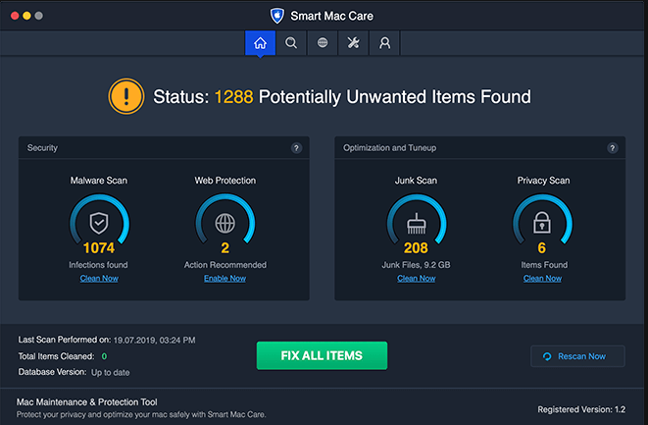Open help for Optimization and Tuneup
Image resolution: width=648 pixels, height=425 pixels.
click(x=613, y=148)
